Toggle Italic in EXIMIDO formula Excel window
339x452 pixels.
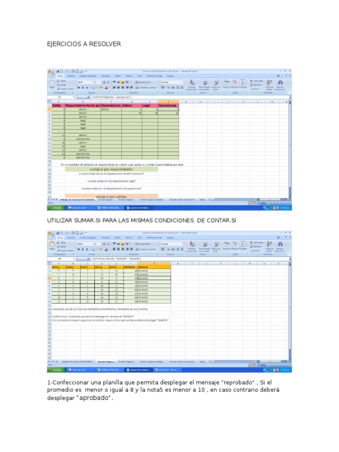83,249
